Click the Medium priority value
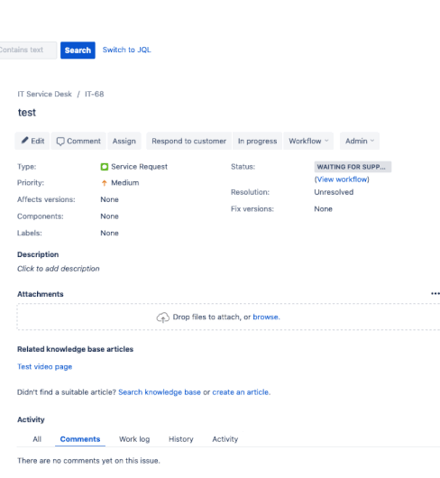The width and height of the screenshot is (440, 478). tap(125, 182)
